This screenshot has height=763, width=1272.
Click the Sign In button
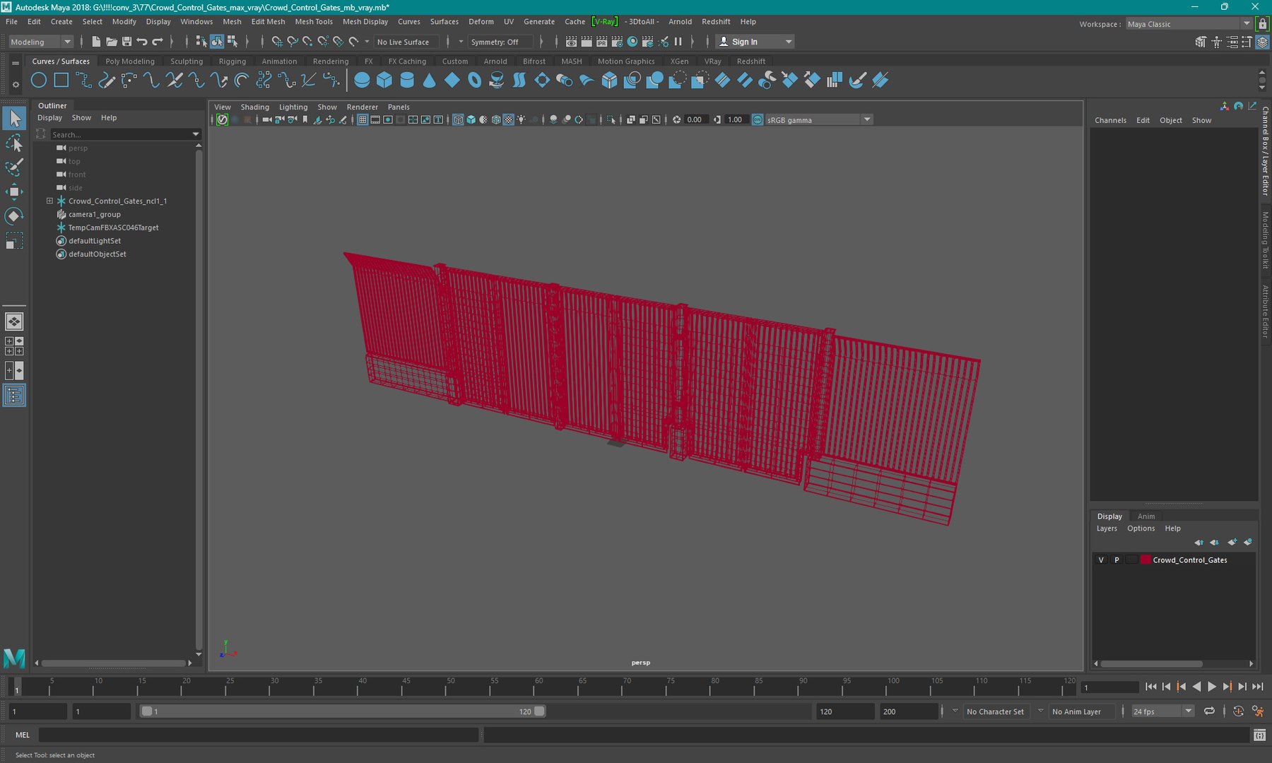coord(754,42)
